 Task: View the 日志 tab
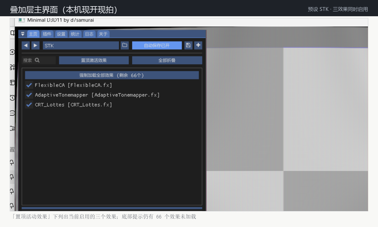click(89, 34)
